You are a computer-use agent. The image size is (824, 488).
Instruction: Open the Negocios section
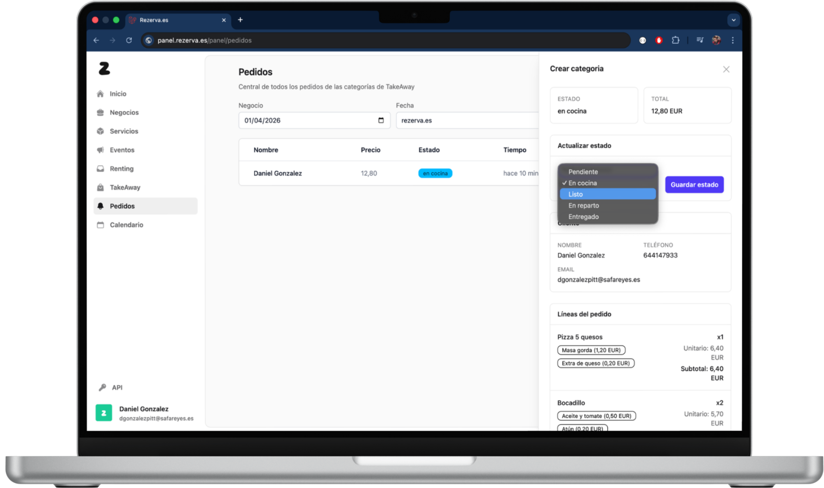124,113
